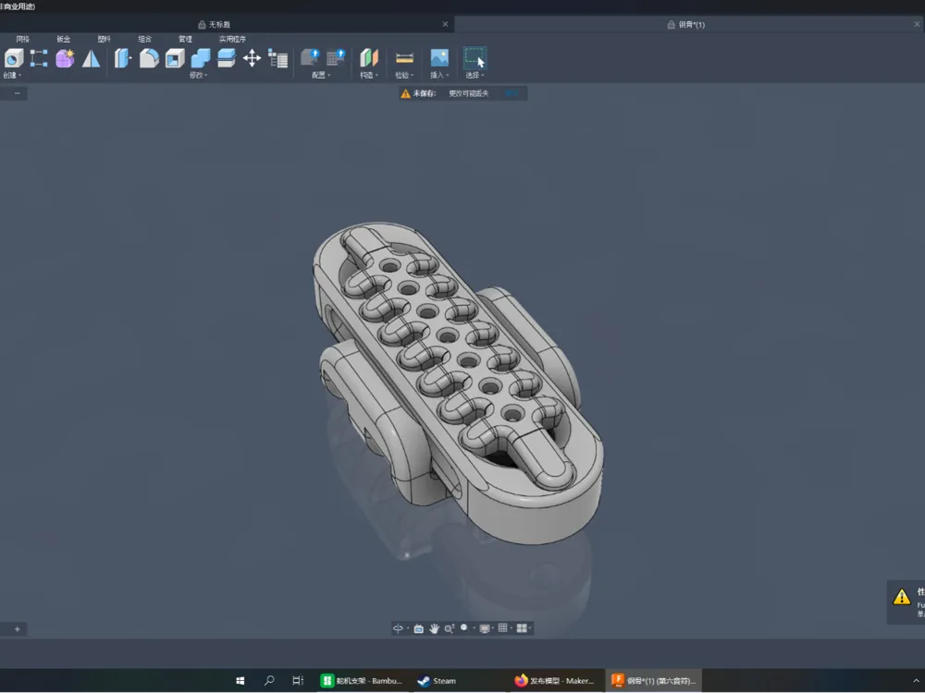Activate the Orbit tool in the navigation bar
The image size is (925, 693).
tap(399, 627)
